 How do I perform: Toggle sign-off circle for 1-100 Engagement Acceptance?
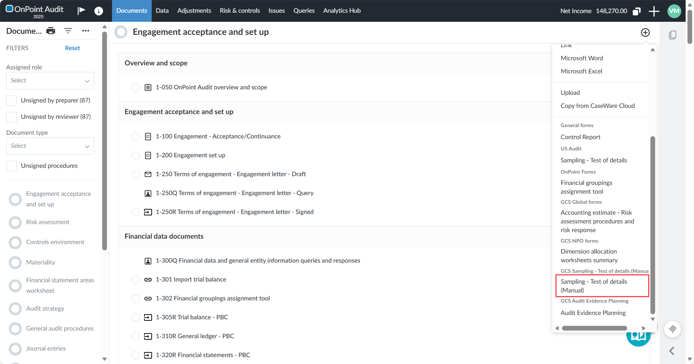(x=136, y=137)
